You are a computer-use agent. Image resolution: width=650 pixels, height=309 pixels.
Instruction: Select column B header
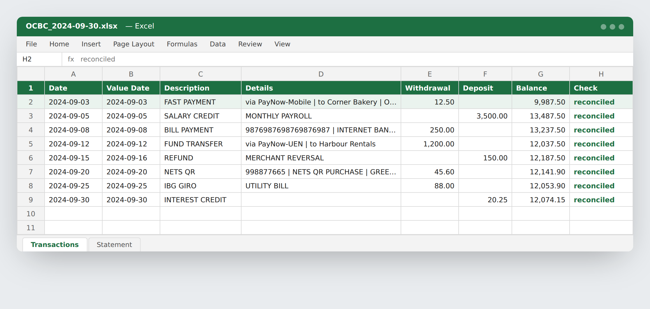[x=131, y=74]
